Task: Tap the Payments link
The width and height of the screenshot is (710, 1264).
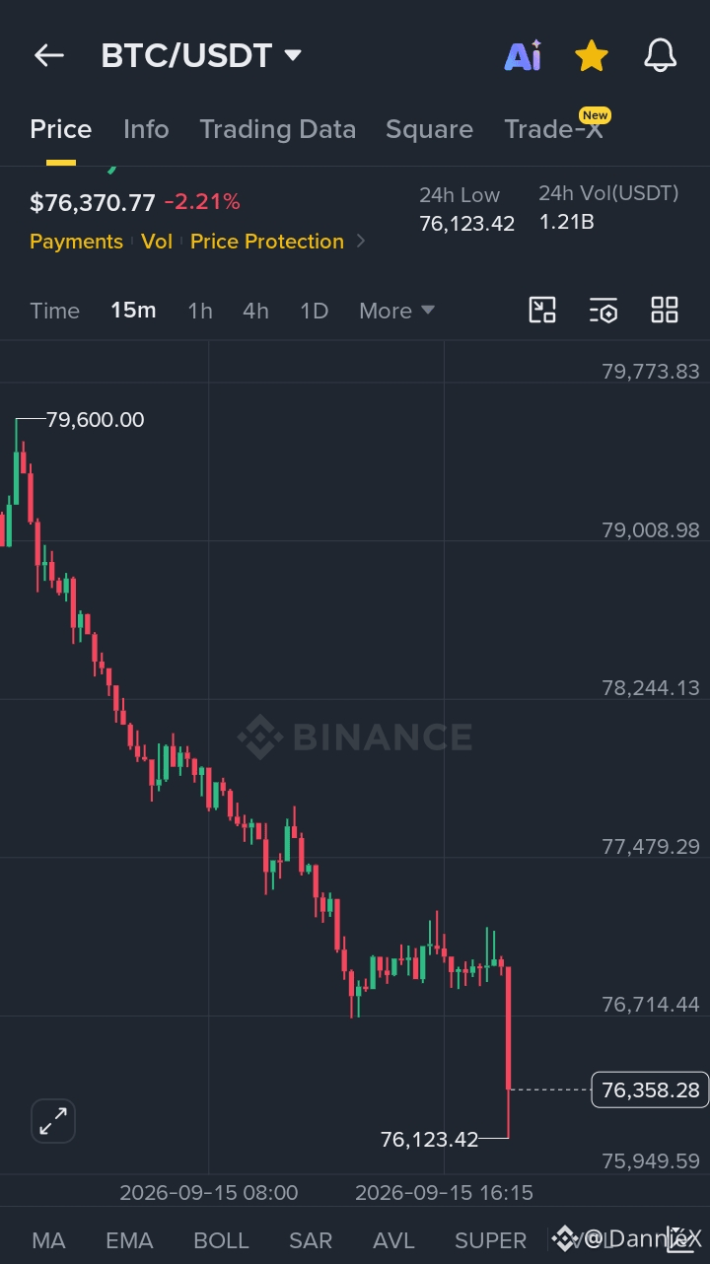Action: coord(76,242)
